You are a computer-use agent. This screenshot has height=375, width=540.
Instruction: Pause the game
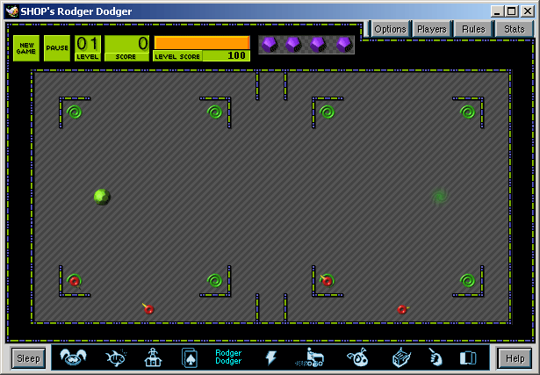coord(57,48)
